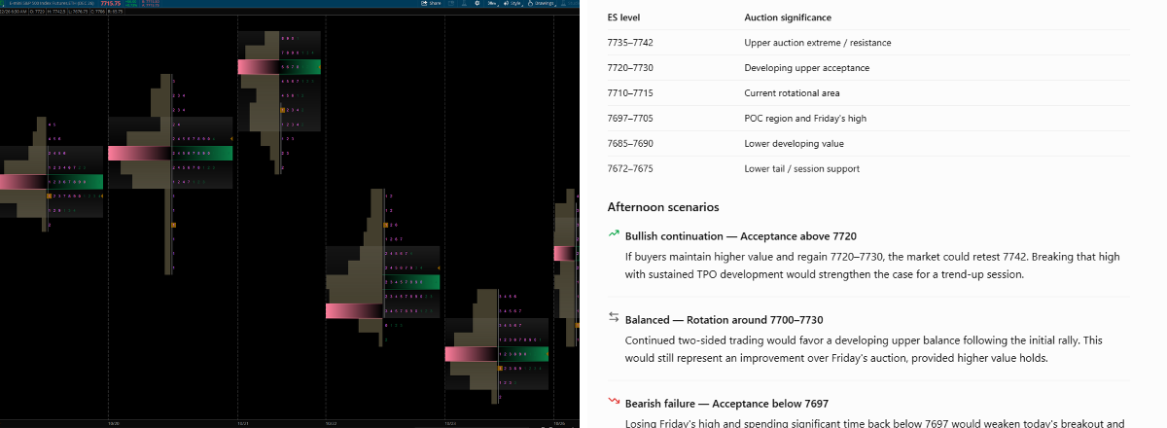
Task: Click 'Developing upper acceptance' cell
Action: (806, 68)
